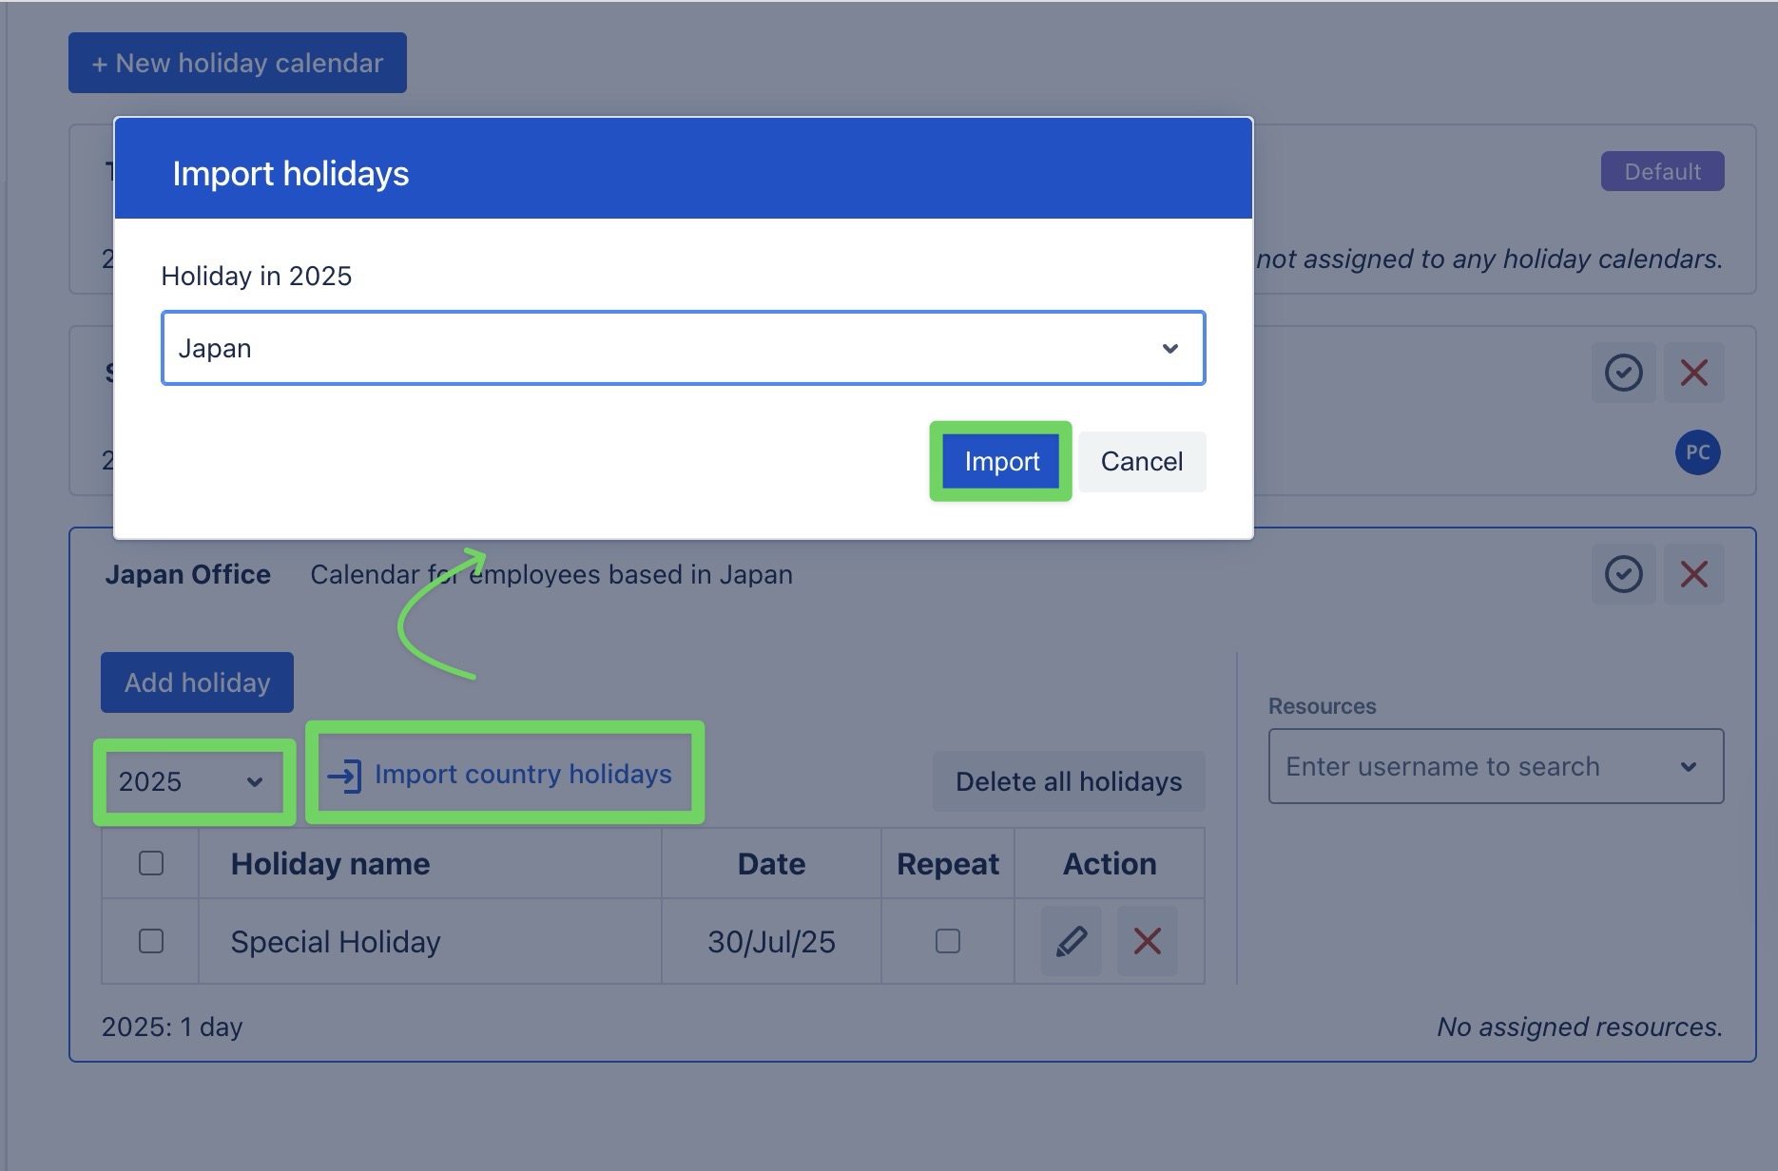
Task: Set Japan Office calendar as default checkmark
Action: point(1623,574)
